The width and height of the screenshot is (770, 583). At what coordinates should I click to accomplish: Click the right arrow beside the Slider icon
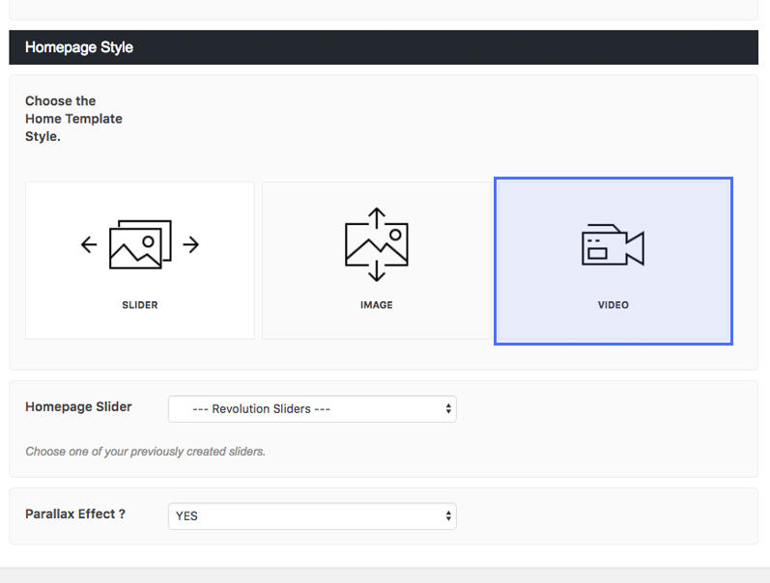click(x=191, y=245)
